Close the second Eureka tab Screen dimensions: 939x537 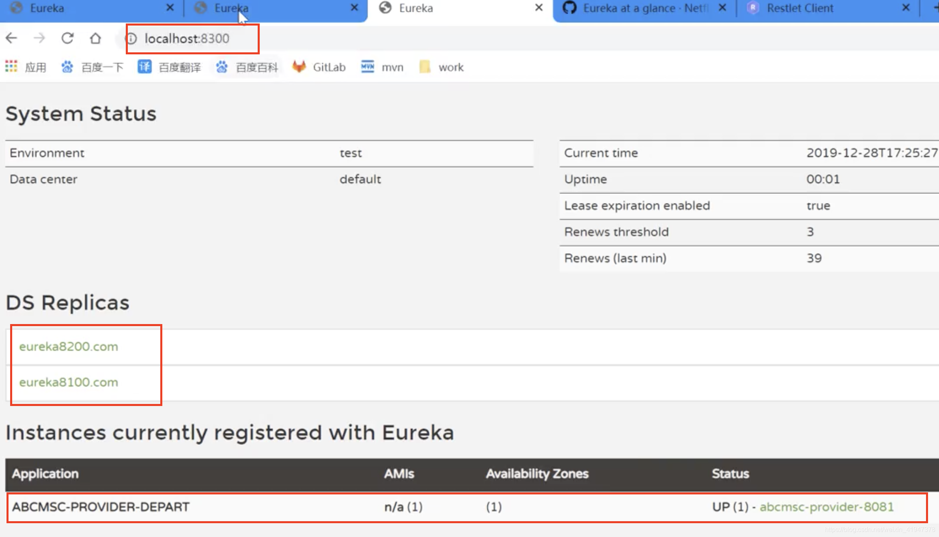point(354,8)
